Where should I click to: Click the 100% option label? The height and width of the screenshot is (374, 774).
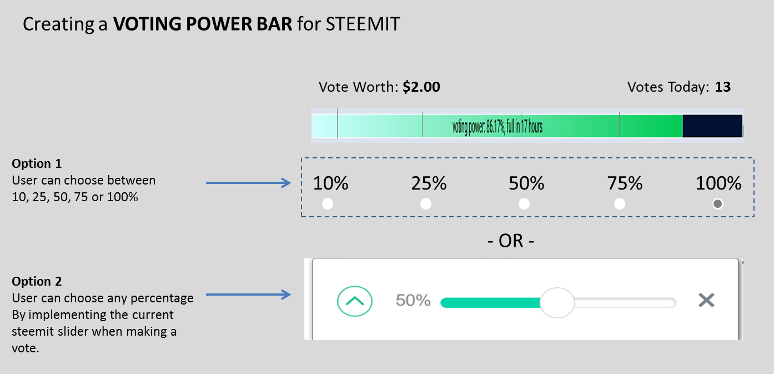(x=718, y=183)
